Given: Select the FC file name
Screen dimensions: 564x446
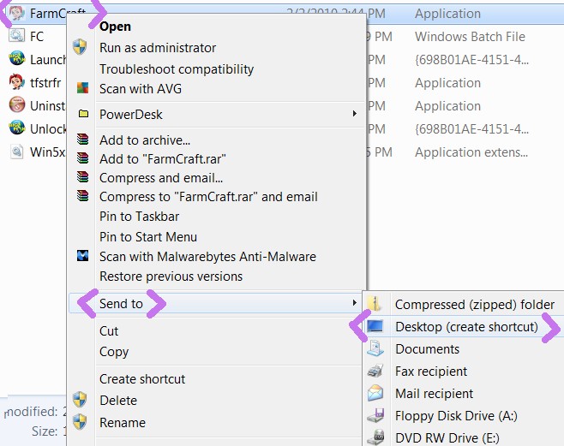Looking at the screenshot, I should [37, 36].
